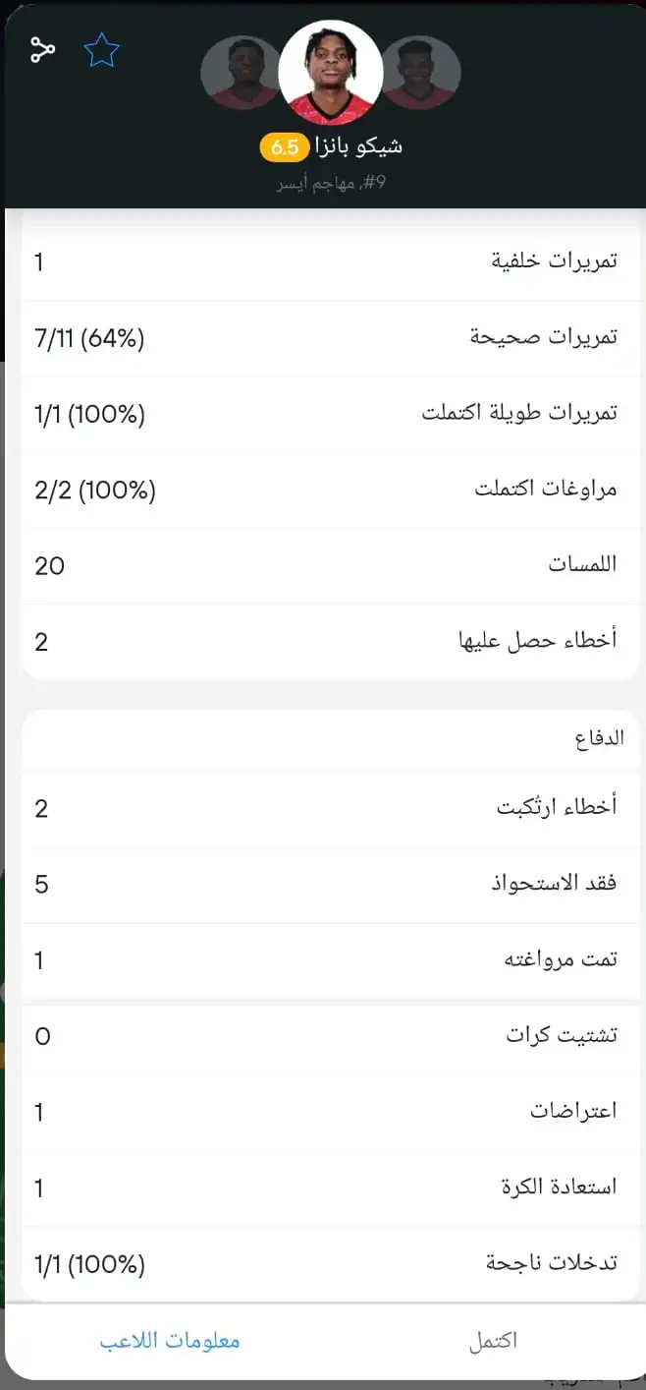This screenshot has width=646, height=1390.
Task: Tap the player position label مهاجم أيسر
Action: pyautogui.click(x=331, y=181)
